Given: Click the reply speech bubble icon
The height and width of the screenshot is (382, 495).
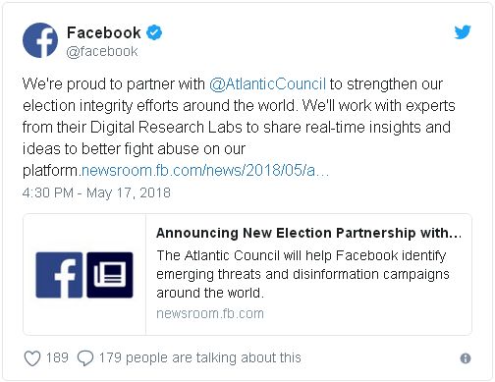Looking at the screenshot, I should [85, 358].
